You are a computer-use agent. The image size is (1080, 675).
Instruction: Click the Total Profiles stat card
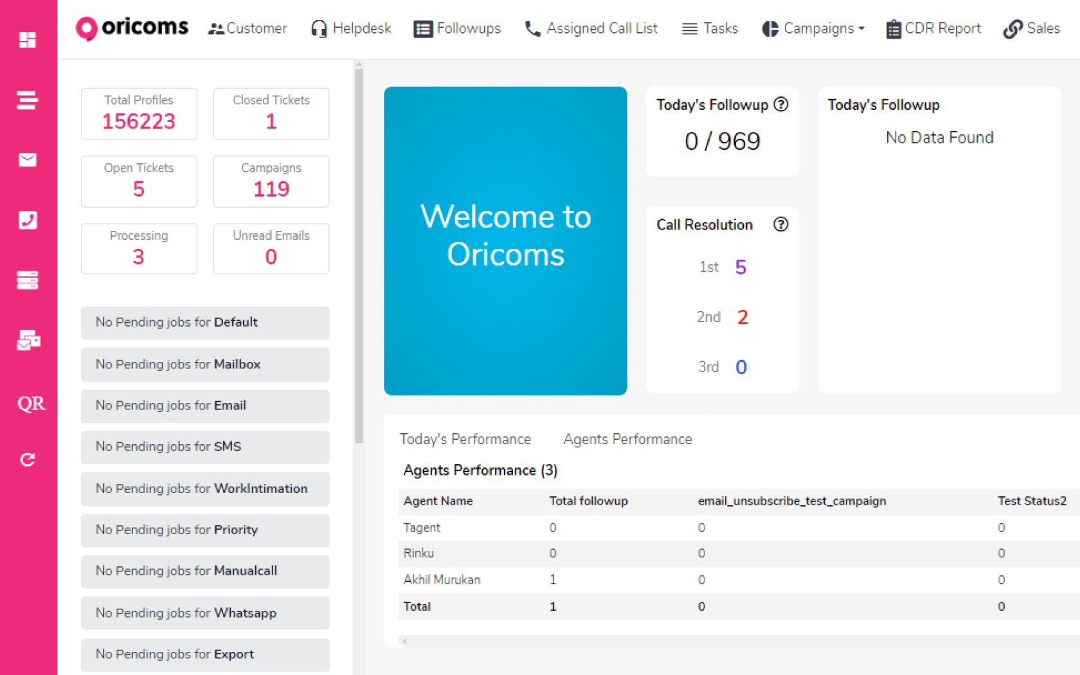tap(139, 114)
